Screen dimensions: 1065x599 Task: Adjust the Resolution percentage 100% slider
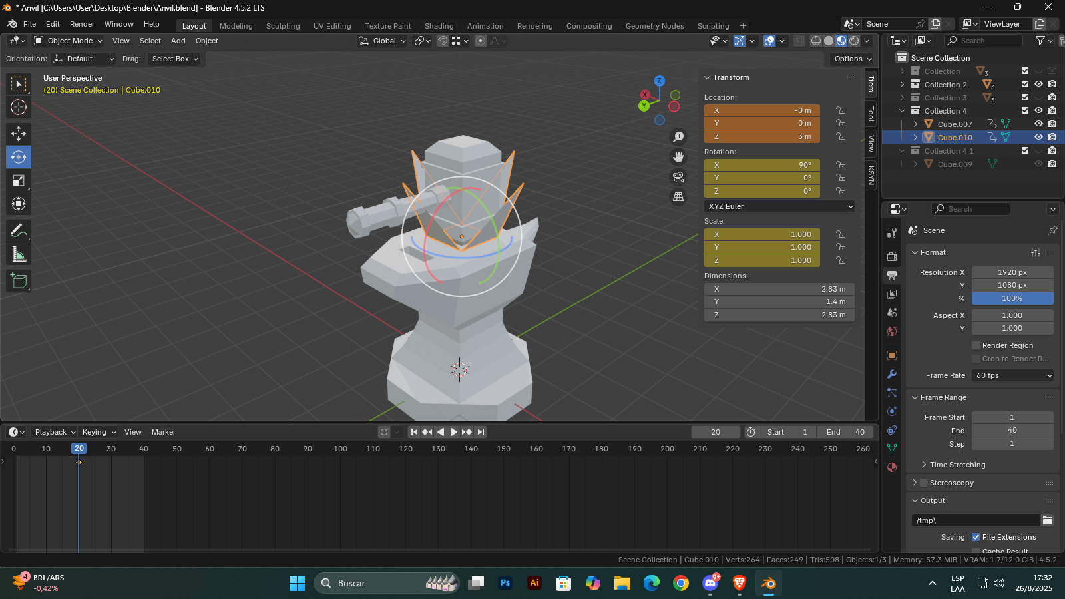(1013, 298)
